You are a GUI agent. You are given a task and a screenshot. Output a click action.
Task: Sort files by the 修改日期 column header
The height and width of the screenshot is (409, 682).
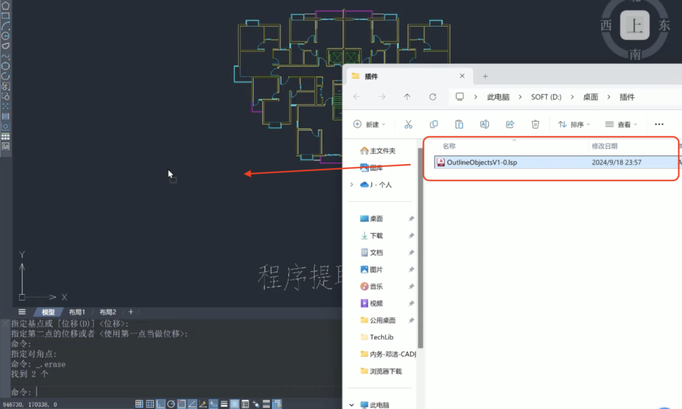(604, 146)
